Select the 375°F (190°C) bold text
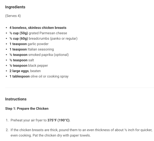 [58, 120]
